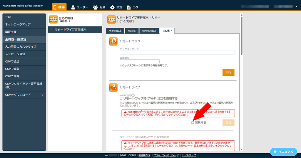Open 認証手順 in sidebar
Image resolution: width=301 pixels, height=158 pixels.
coord(24,32)
